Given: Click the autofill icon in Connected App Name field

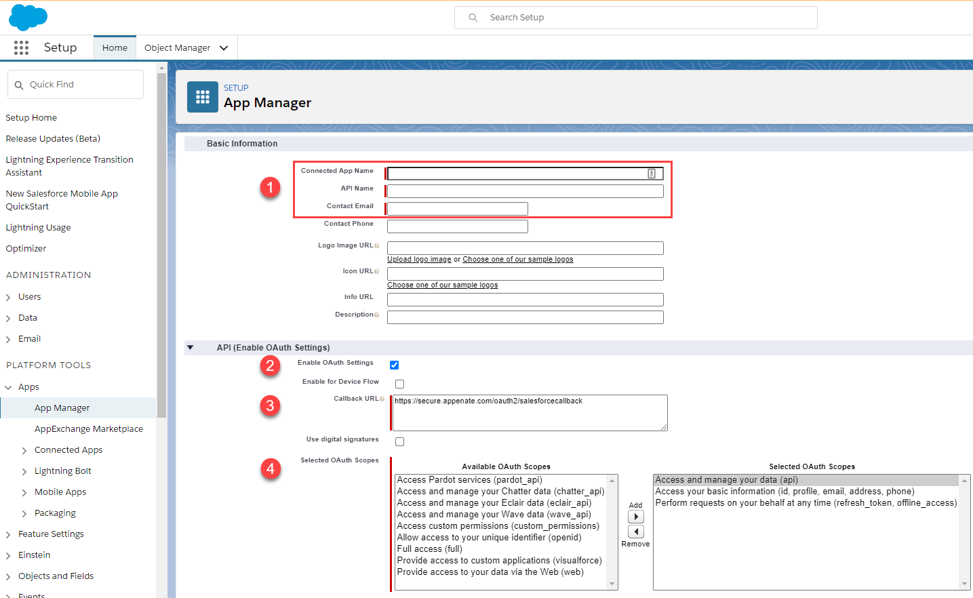Looking at the screenshot, I should [x=651, y=174].
